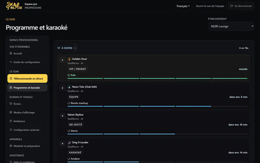Click Golden Hour progress bar
The image size is (260, 163).
click(157, 78)
